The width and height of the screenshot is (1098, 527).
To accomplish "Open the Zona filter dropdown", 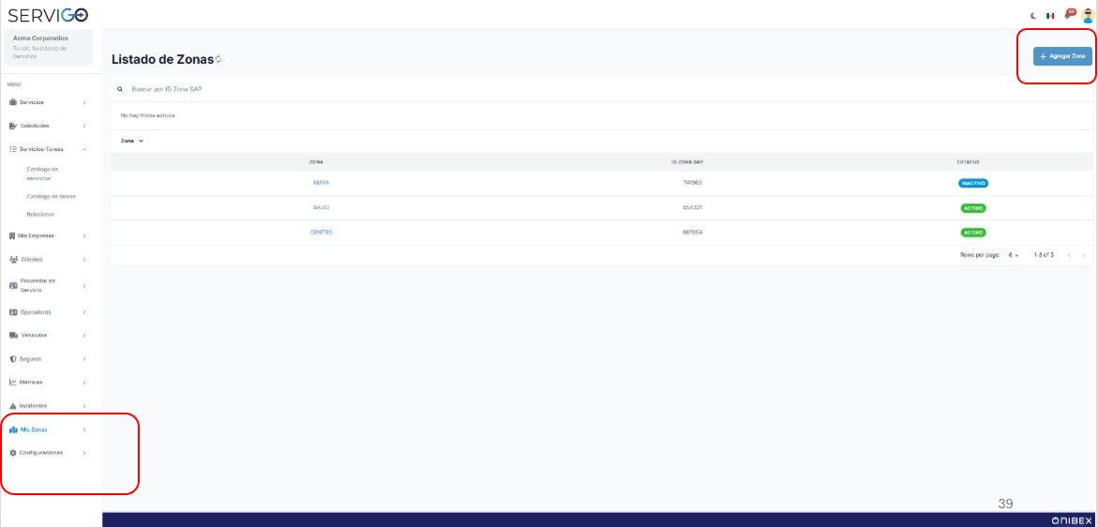I will point(131,141).
